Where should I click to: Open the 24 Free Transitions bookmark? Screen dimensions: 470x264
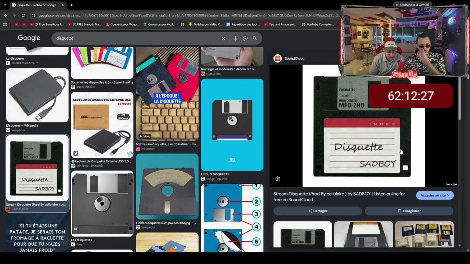(x=46, y=25)
